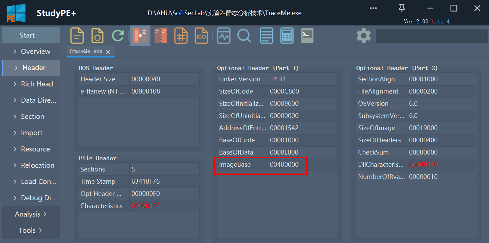Image resolution: width=489 pixels, height=243 pixels.
Task: Expand the Load Con... sidebar item
Action: click(x=31, y=182)
